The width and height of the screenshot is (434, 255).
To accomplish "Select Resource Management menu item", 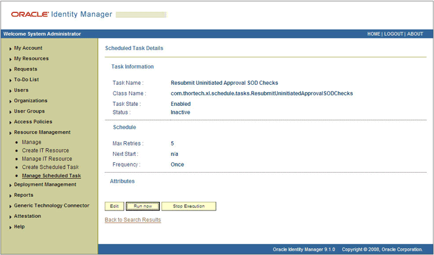I will click(42, 132).
